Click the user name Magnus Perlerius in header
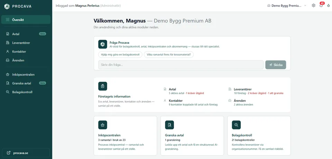The height and width of the screenshot is (159, 332). (87, 6)
